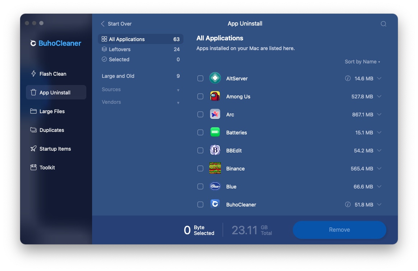Click the BuhoCleaner logo icon

[33, 43]
